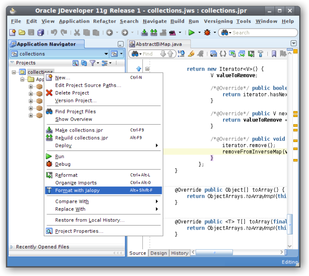
Task: Click the Rebuild icon in the main toolbar
Action: pyautogui.click(x=154, y=33)
